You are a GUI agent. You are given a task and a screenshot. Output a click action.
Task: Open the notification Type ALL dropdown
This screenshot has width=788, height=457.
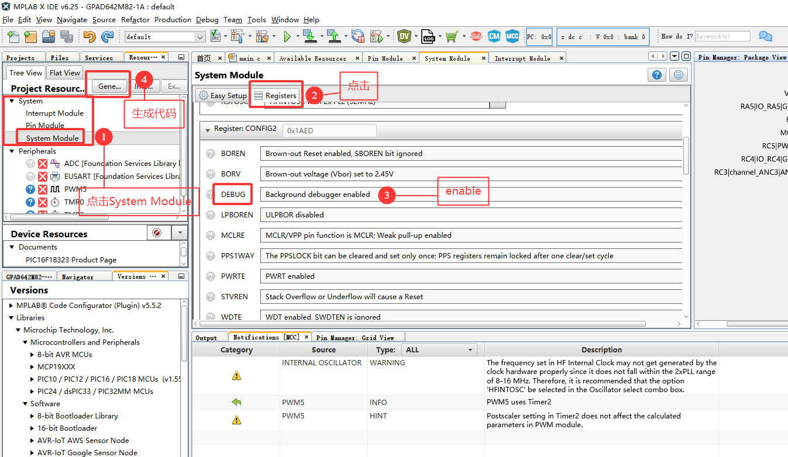click(x=438, y=349)
